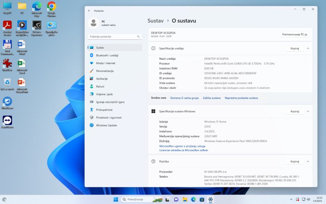This screenshot has height=204, width=326.
Task: Open Microsoftov ugovor o pružanju usluga
Action: point(182,146)
